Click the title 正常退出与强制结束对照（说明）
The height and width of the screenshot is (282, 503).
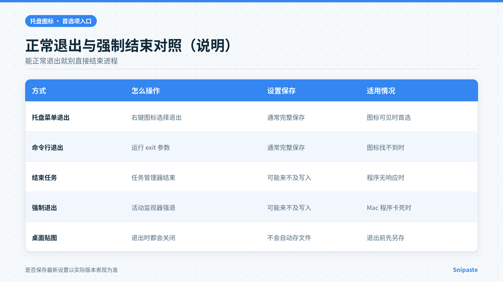(128, 46)
